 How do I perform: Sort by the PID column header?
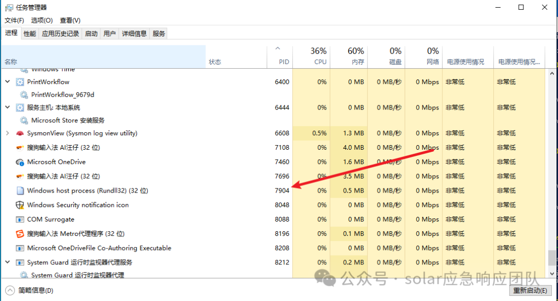[x=280, y=57]
